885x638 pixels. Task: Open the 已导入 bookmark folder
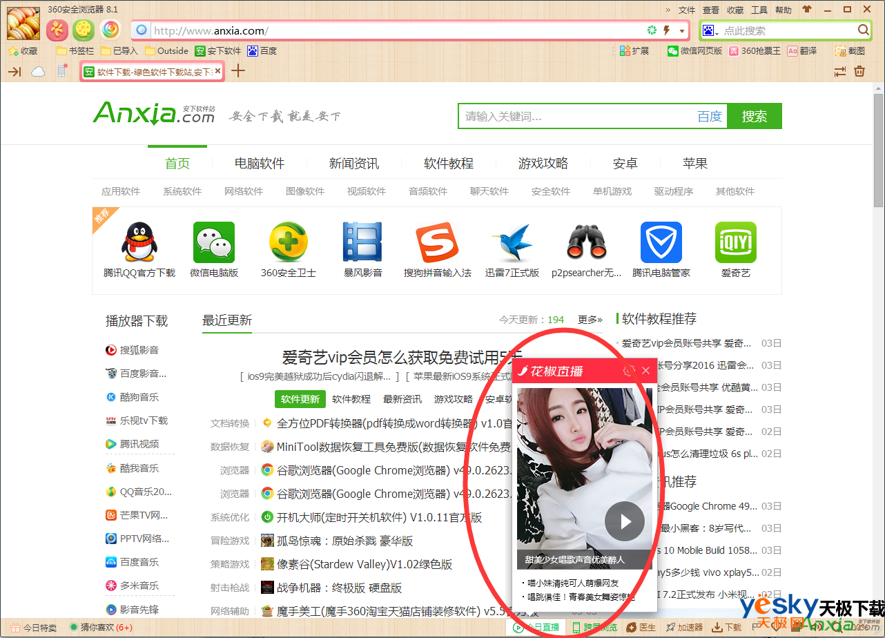(119, 50)
